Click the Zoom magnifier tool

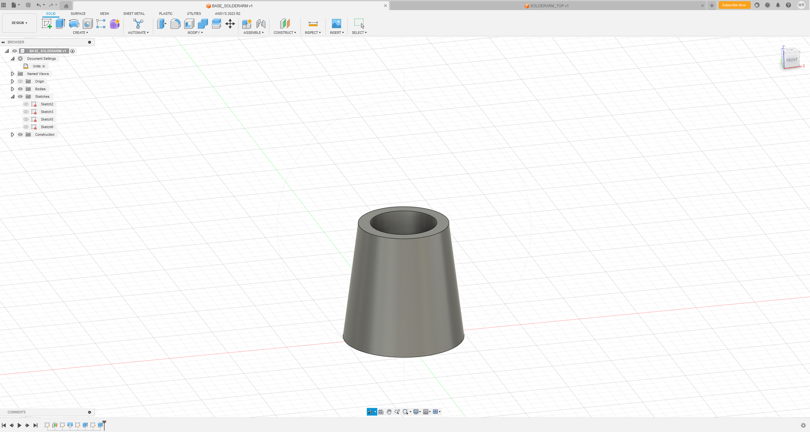click(397, 412)
